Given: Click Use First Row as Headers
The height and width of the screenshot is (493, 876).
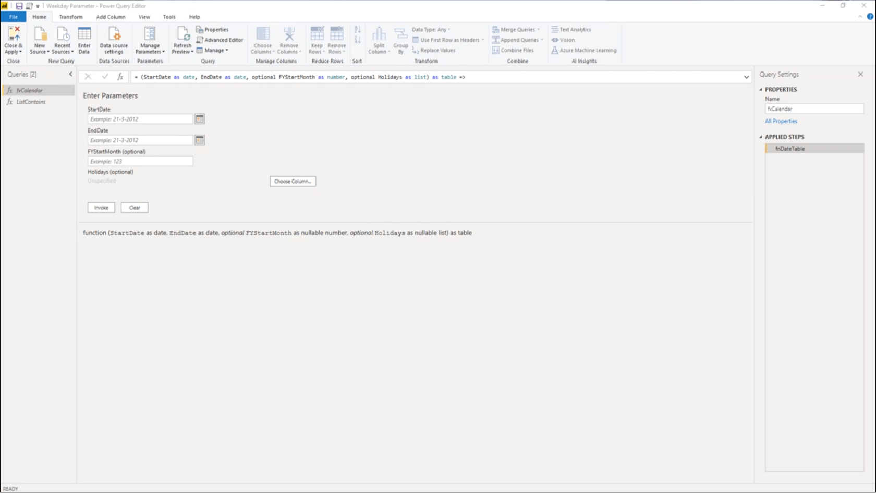Looking at the screenshot, I should tap(448, 40).
